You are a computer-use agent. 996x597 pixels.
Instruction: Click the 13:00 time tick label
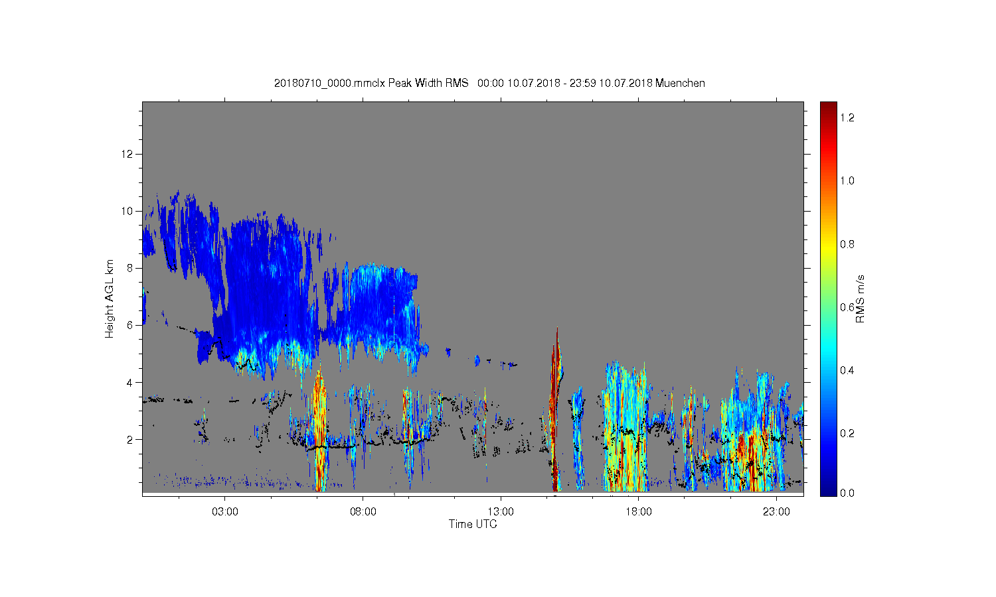(501, 511)
